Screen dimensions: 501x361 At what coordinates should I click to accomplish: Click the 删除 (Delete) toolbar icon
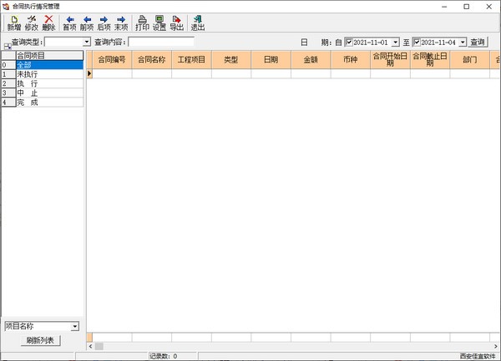tap(48, 23)
